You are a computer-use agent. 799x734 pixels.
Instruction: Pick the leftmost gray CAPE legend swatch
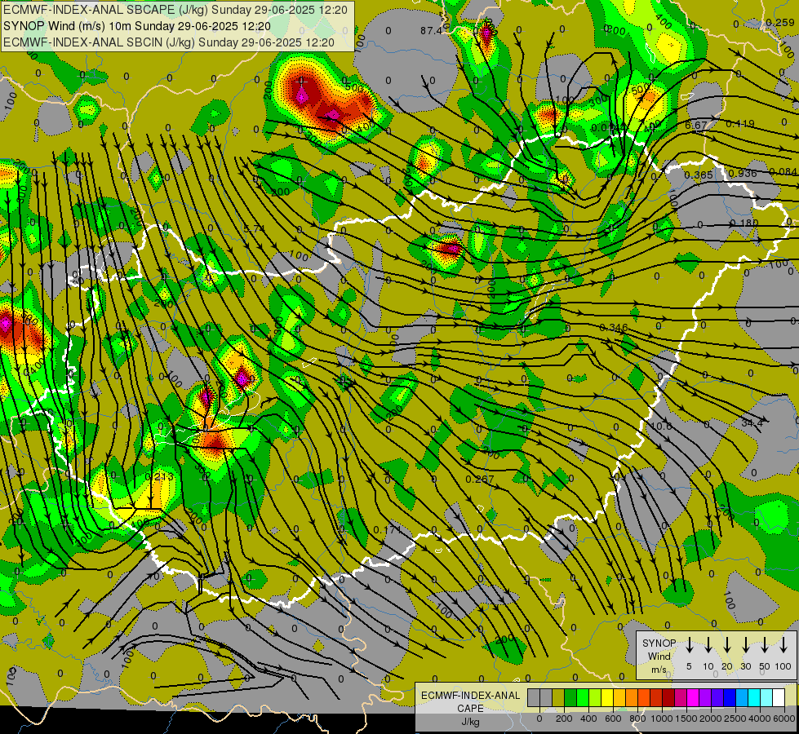[534, 697]
